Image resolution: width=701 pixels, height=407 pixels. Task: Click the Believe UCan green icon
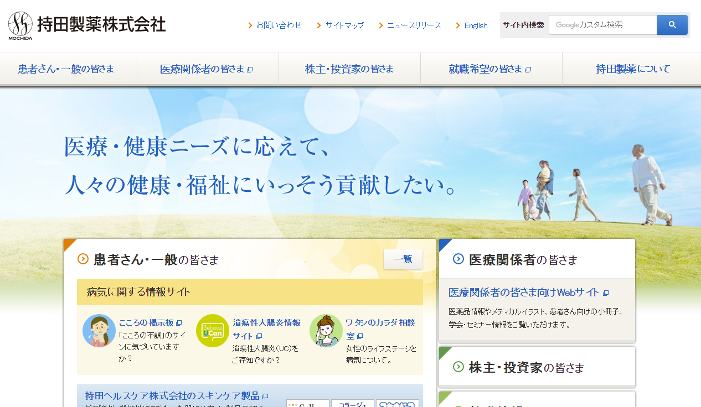pyautogui.click(x=213, y=331)
